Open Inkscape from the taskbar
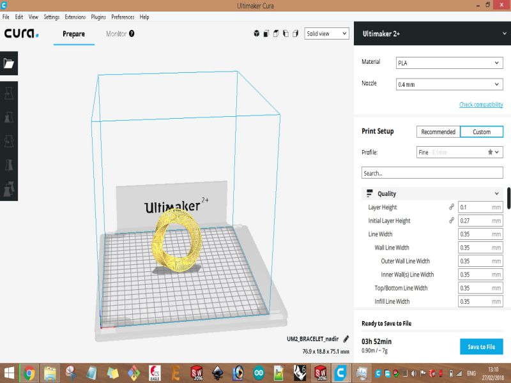The width and height of the screenshot is (511, 383). (217, 373)
